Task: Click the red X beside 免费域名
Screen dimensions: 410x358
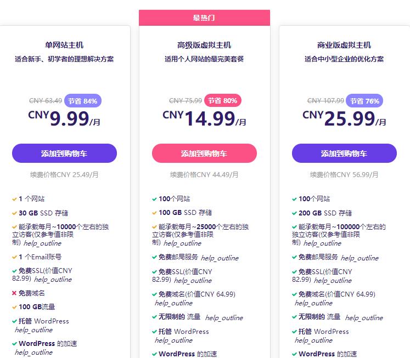Action: pos(14,293)
